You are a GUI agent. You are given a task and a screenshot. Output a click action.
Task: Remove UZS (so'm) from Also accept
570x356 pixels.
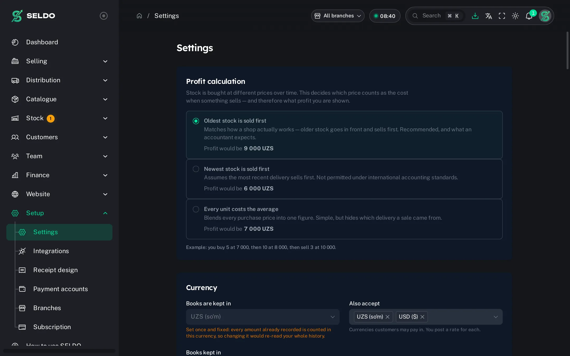[387, 317]
